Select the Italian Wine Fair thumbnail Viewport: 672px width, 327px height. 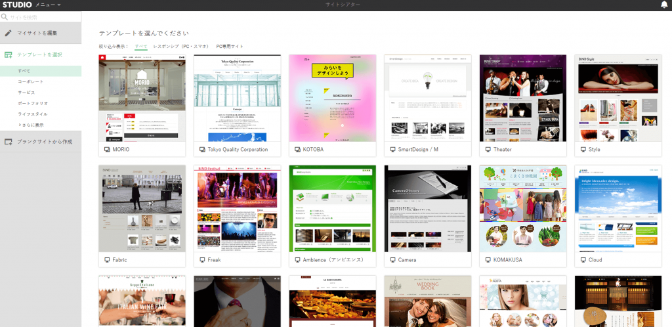(x=142, y=301)
